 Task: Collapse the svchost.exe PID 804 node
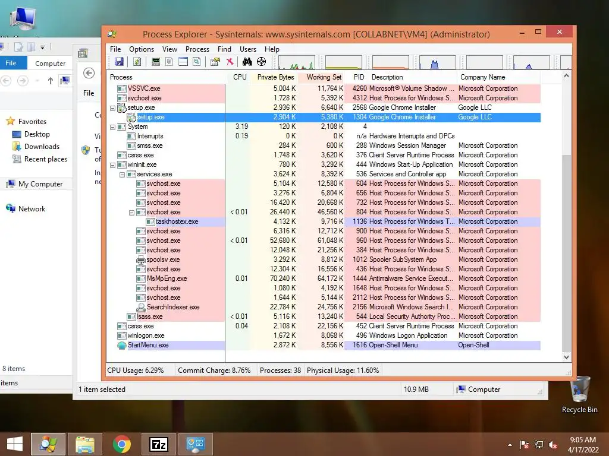pos(131,213)
